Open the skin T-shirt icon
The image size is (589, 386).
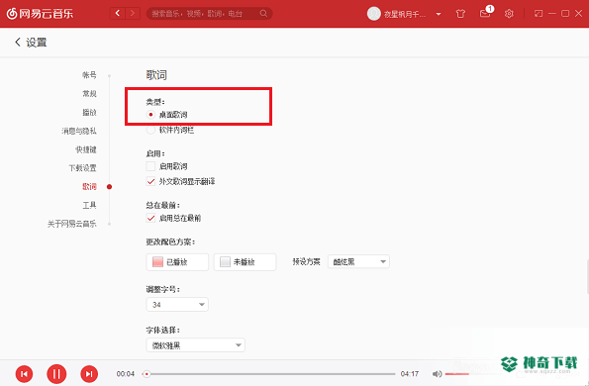(460, 14)
